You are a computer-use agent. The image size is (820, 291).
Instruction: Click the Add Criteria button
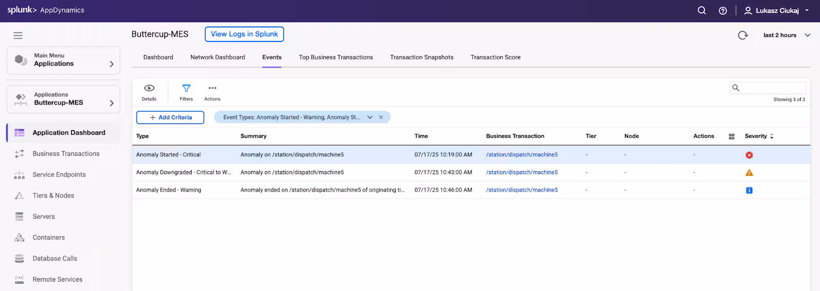[170, 117]
